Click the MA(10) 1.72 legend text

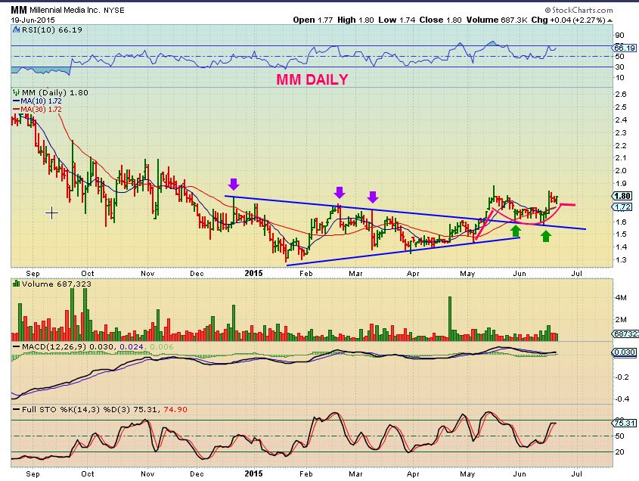pyautogui.click(x=41, y=101)
